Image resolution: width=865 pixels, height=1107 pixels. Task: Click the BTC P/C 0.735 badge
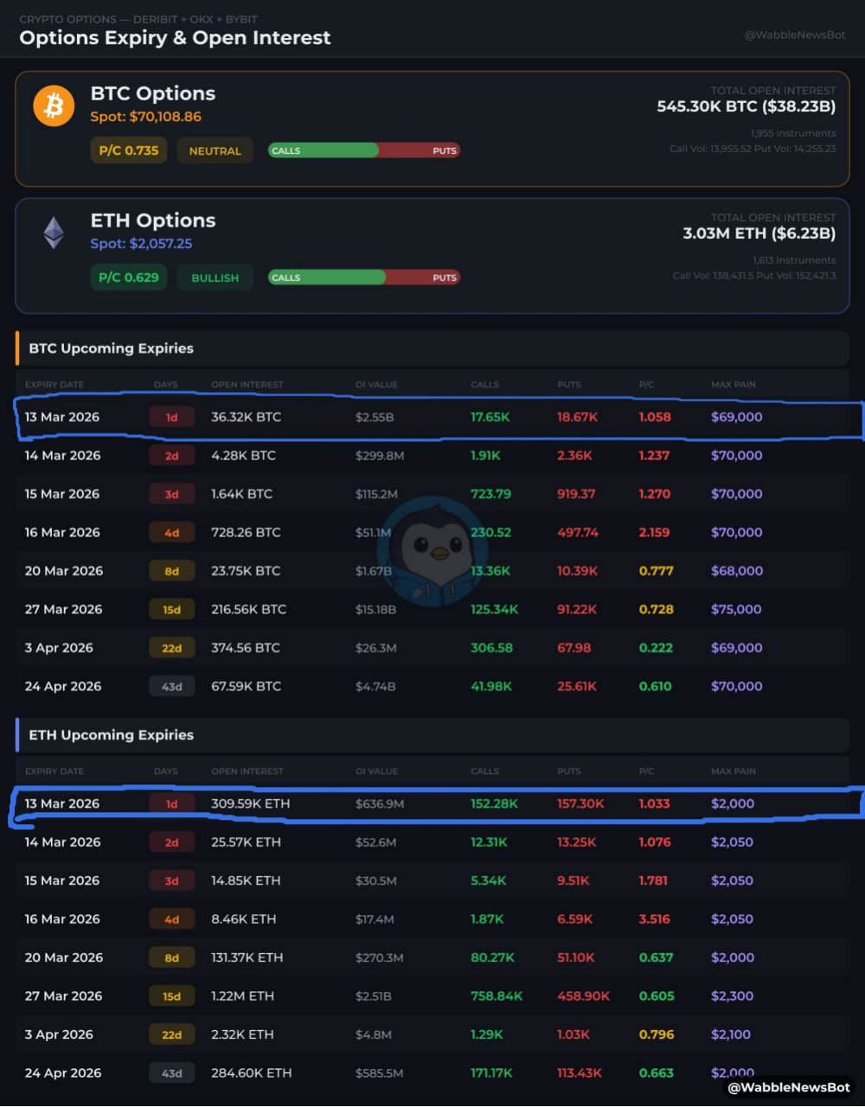[129, 150]
